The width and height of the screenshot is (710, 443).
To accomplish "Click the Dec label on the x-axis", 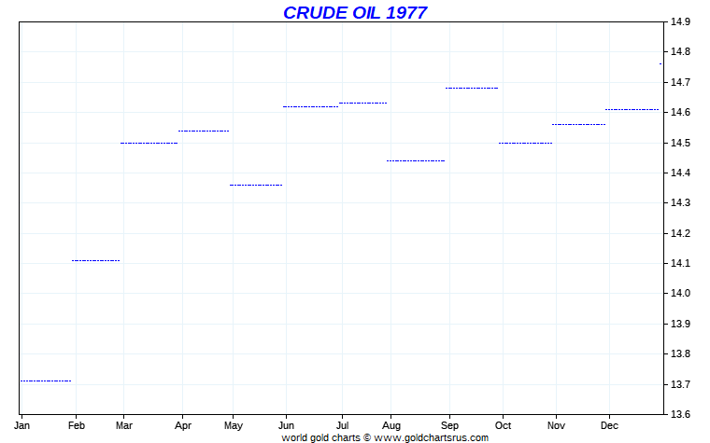I will (x=609, y=426).
